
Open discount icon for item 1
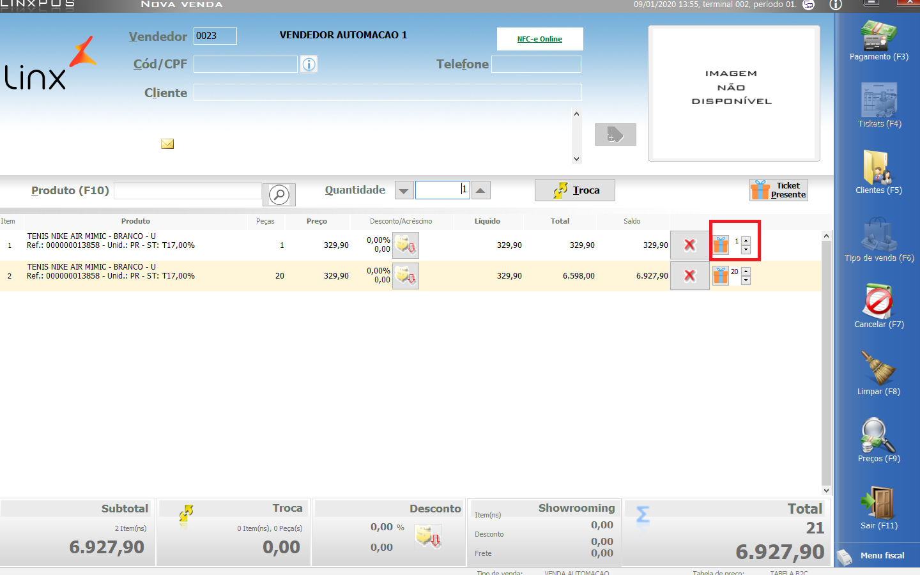(406, 245)
